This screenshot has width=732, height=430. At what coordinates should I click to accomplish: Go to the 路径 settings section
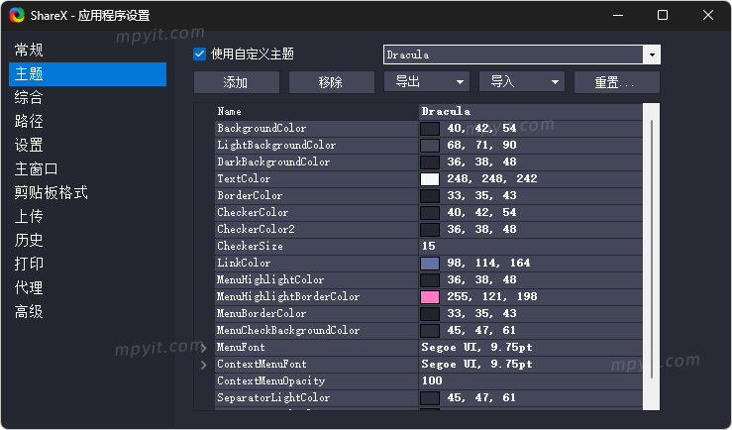click(x=29, y=122)
